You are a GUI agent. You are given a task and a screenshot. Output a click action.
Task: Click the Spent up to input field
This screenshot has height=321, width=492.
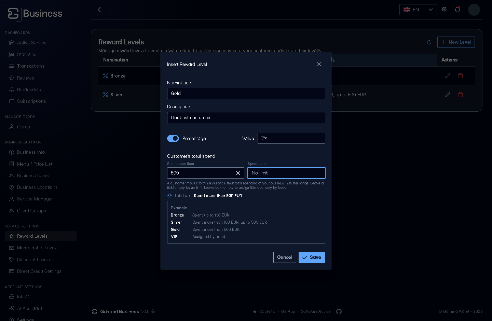point(286,173)
